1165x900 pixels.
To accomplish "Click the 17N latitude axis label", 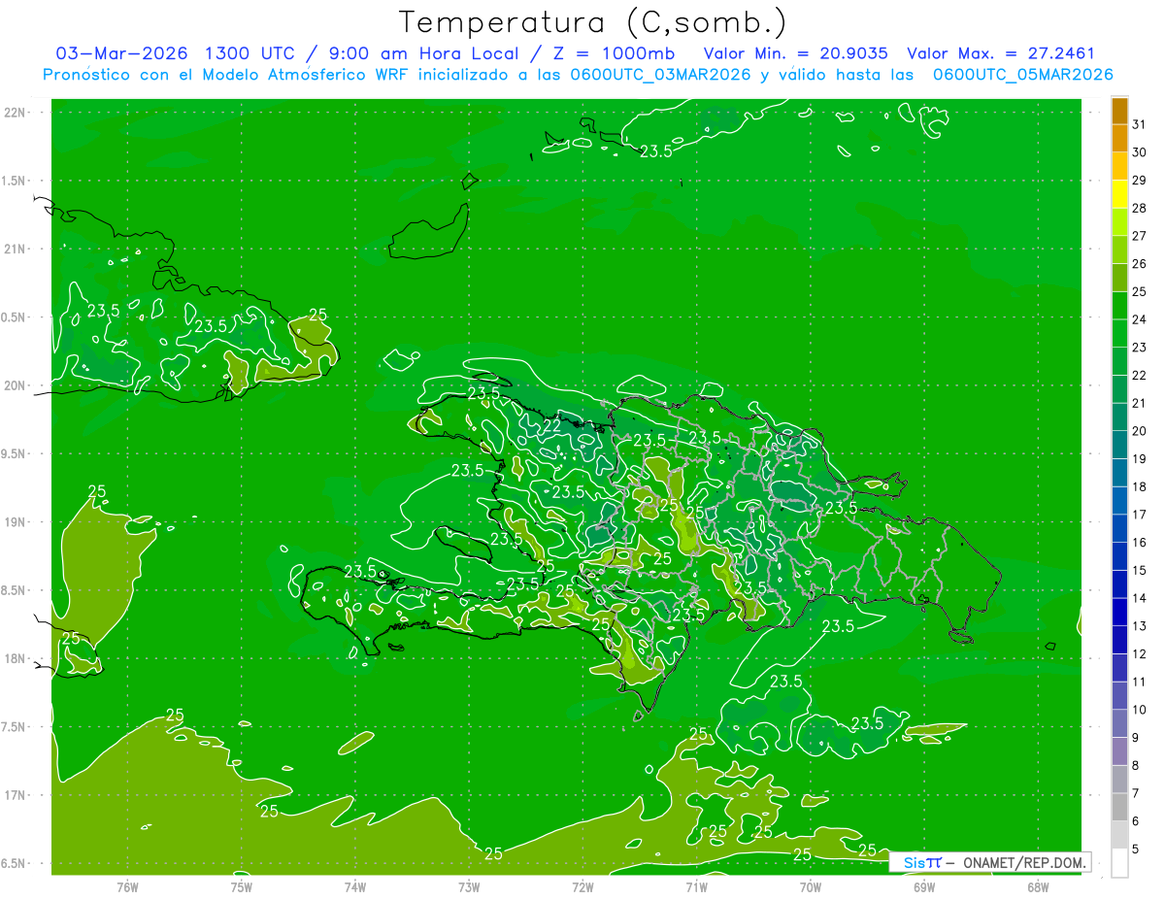I will click(16, 796).
